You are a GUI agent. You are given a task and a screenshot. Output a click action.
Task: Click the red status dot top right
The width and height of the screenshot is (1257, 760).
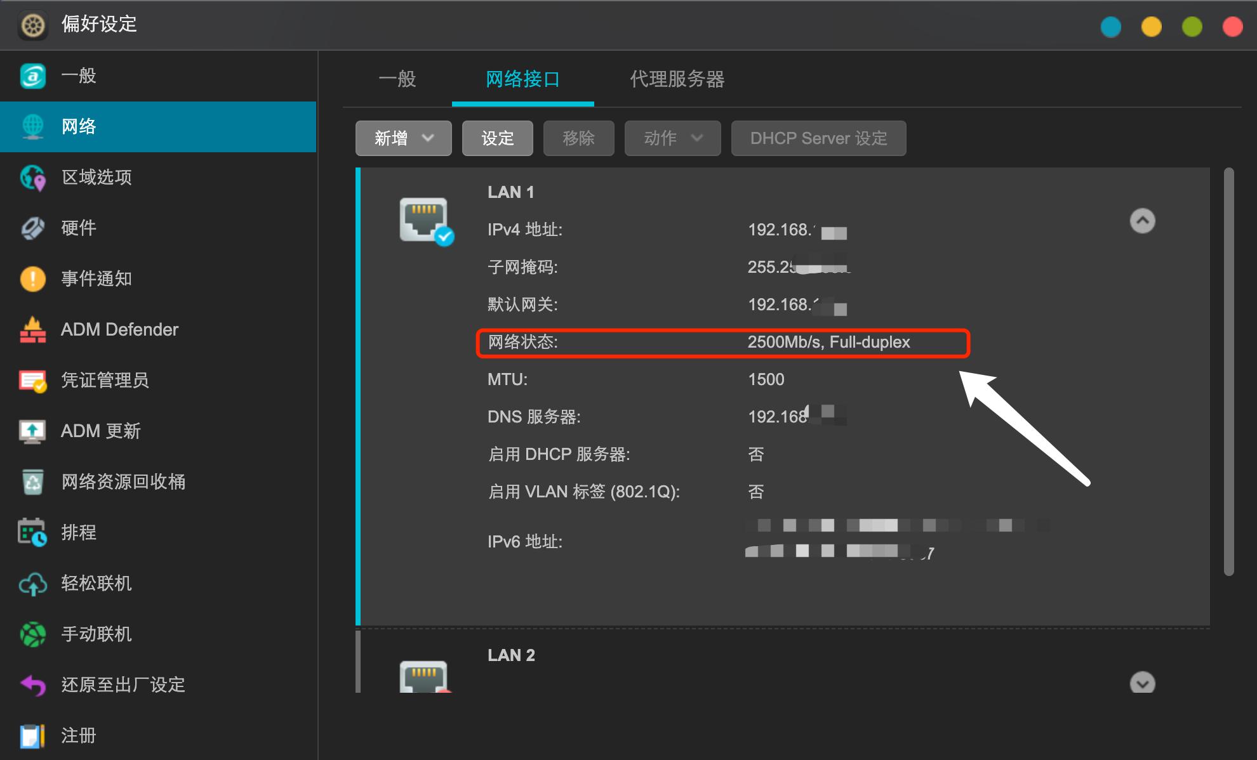click(x=1232, y=27)
